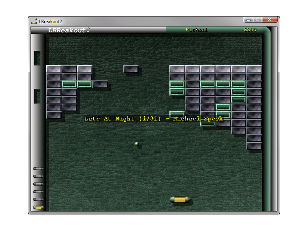The image size is (308, 231).
Task: Click the yellow paddle at the bottom
Action: pos(179,199)
